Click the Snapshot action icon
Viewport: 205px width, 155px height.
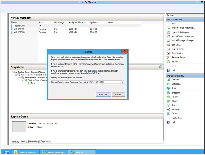(x=169, y=93)
